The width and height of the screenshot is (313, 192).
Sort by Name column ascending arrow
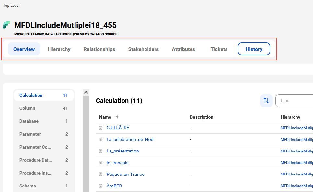point(117,117)
